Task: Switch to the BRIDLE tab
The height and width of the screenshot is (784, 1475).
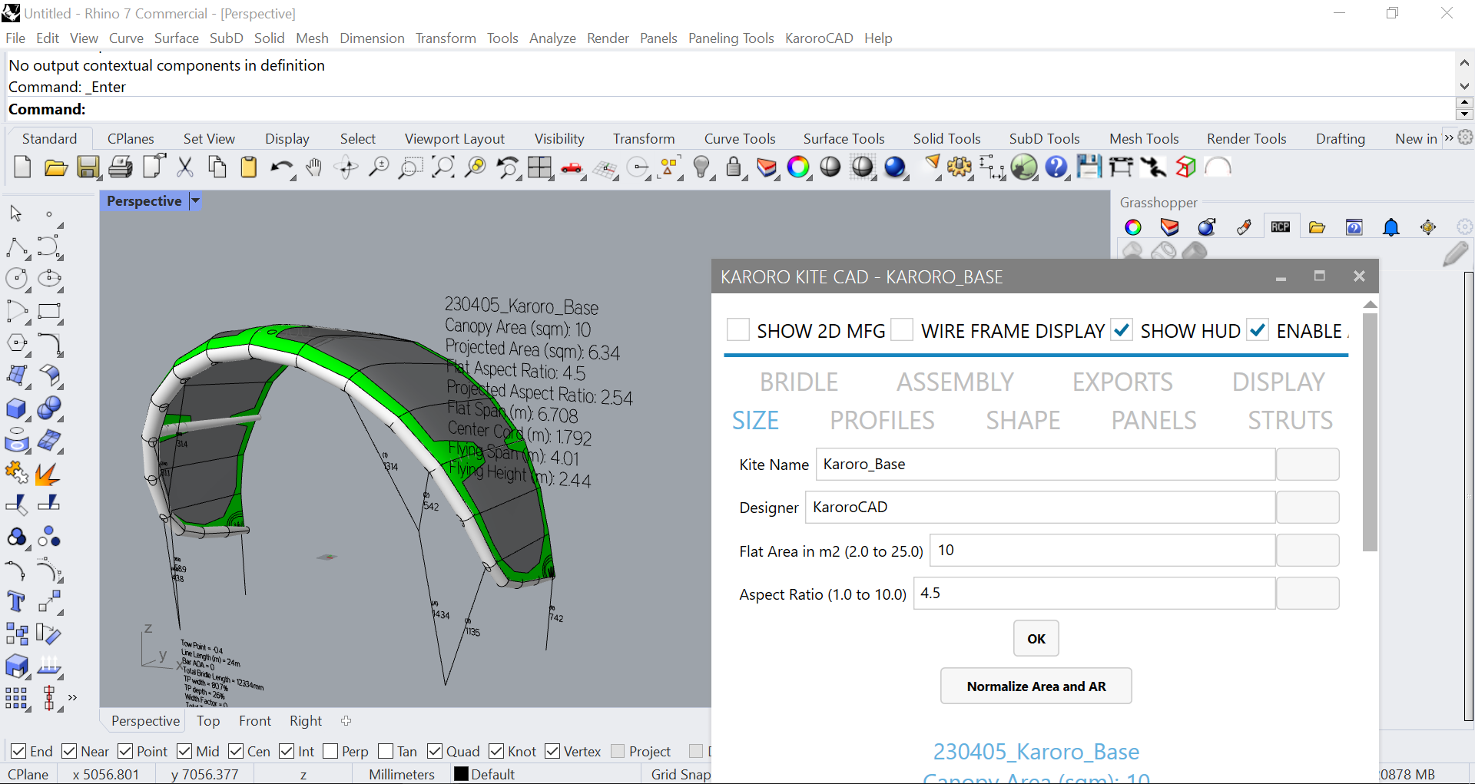Action: pos(799,382)
